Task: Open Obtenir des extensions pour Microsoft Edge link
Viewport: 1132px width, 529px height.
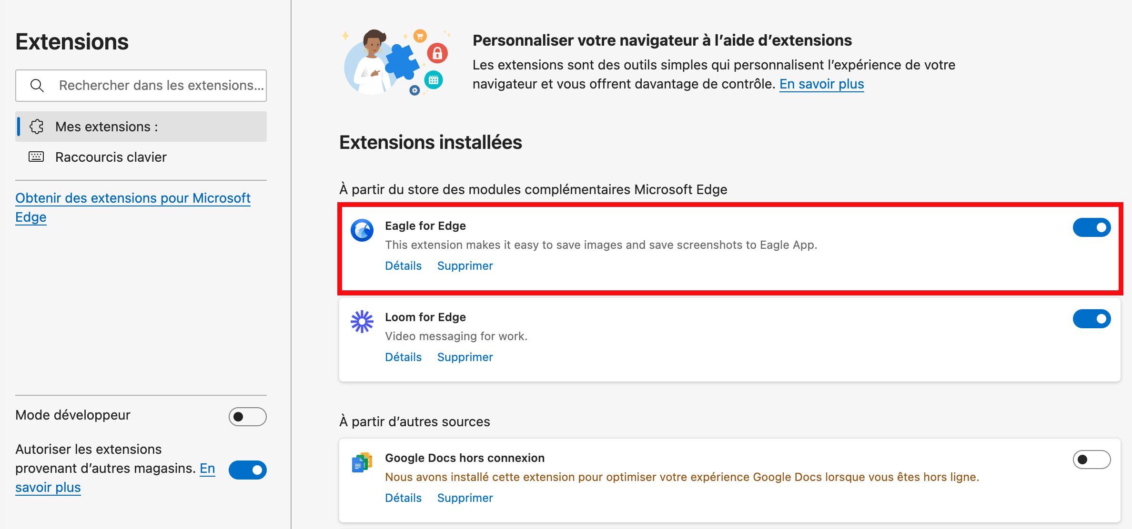Action: pyautogui.click(x=133, y=207)
